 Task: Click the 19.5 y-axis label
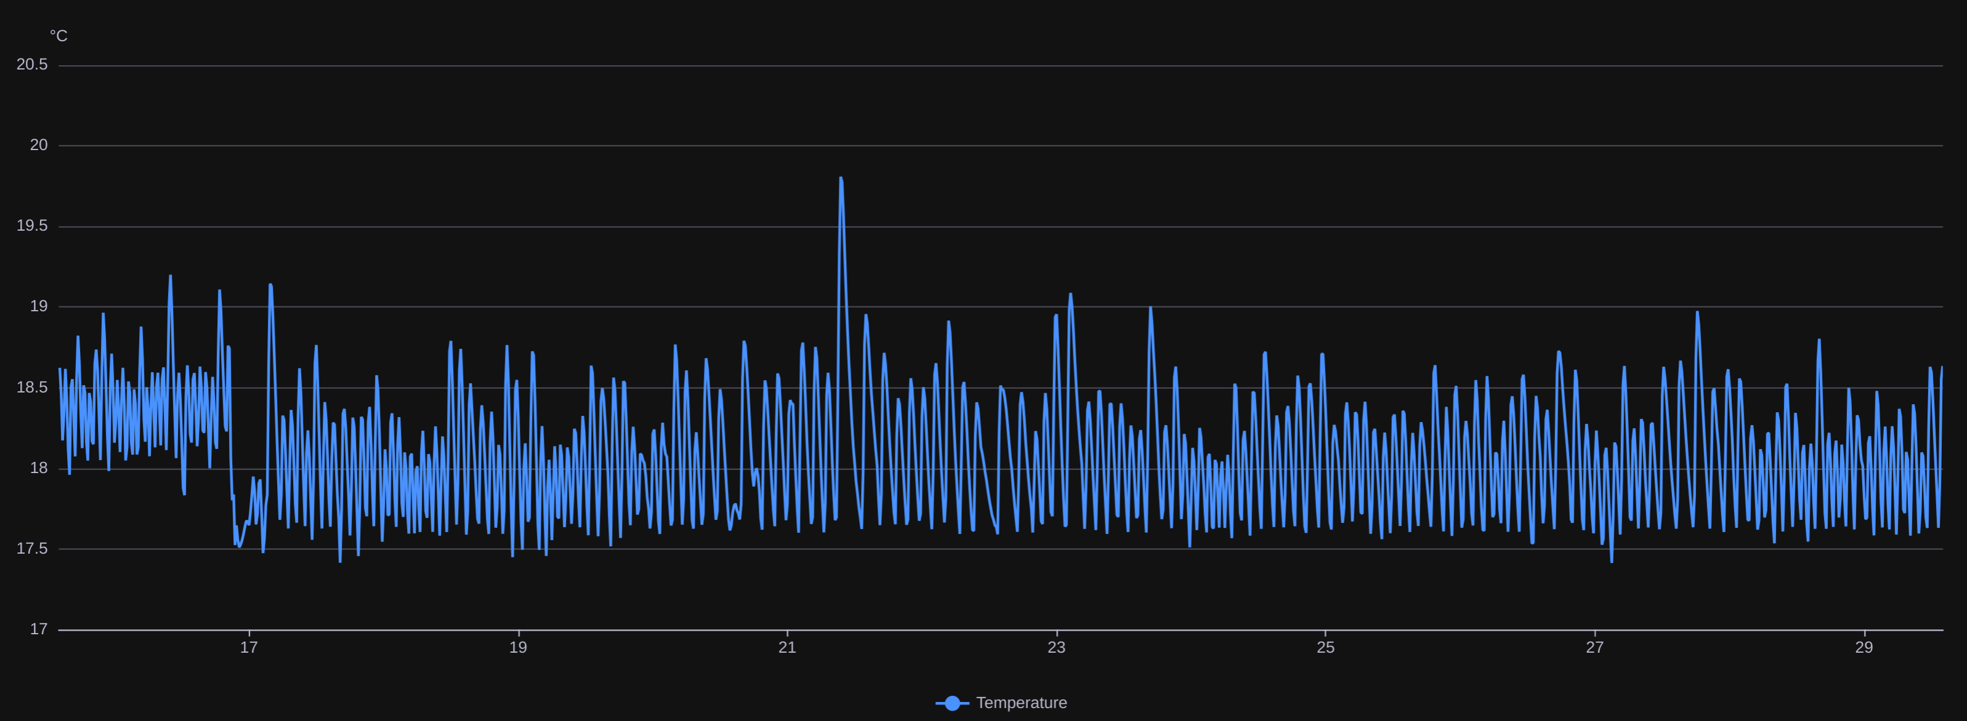pyautogui.click(x=32, y=226)
